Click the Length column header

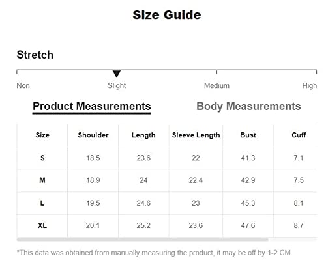tap(143, 135)
